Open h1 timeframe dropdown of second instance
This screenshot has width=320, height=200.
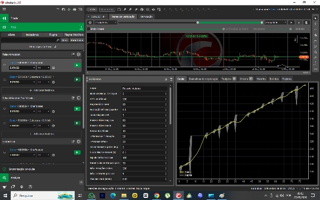pyautogui.click(x=43, y=82)
